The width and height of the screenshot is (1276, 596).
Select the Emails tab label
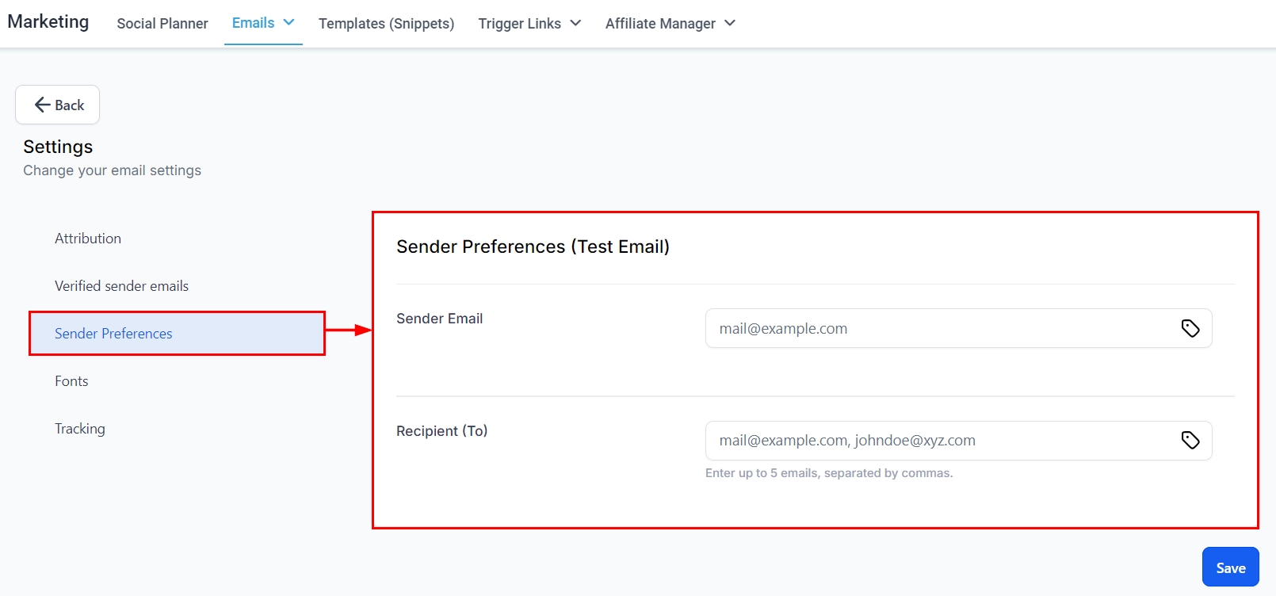click(253, 23)
